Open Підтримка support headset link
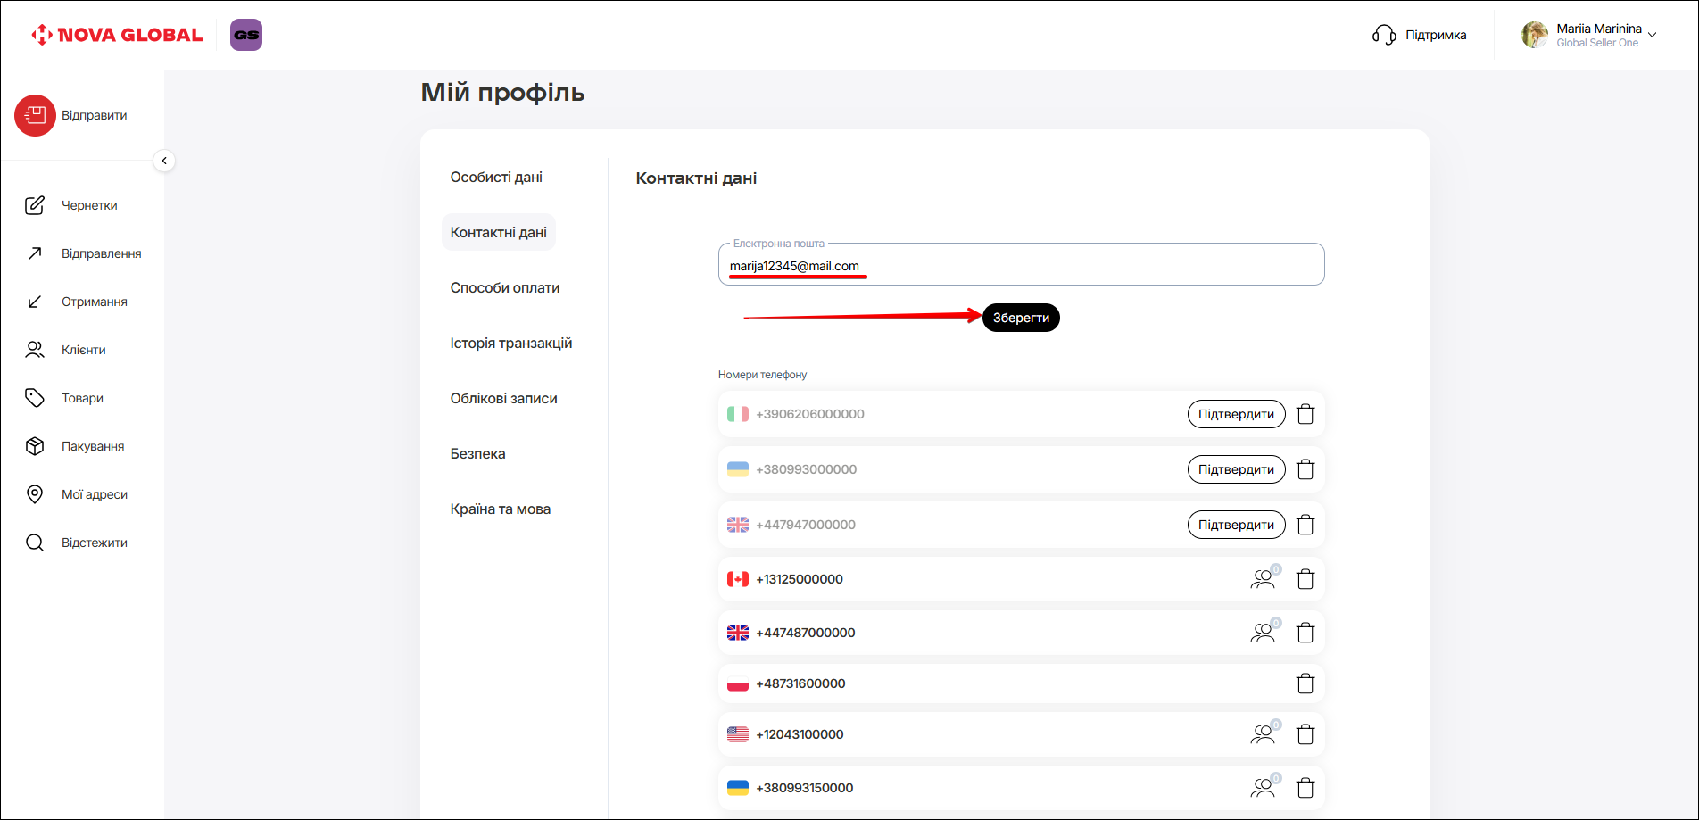1699x820 pixels. click(x=1420, y=35)
